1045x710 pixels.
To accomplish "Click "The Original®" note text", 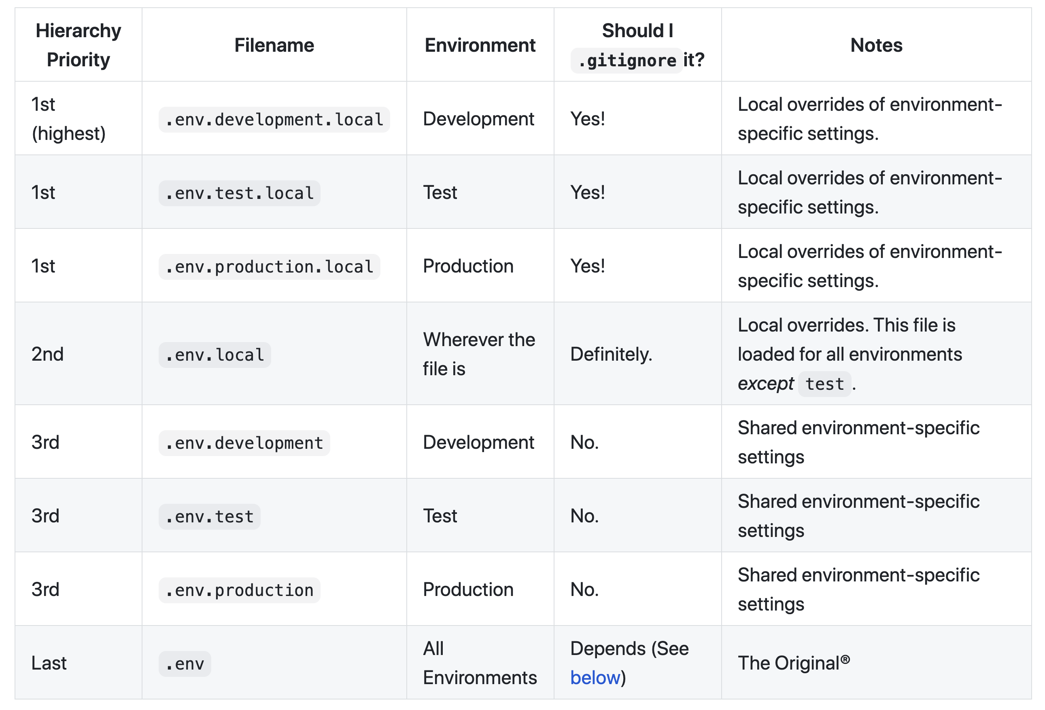I will pos(793,663).
